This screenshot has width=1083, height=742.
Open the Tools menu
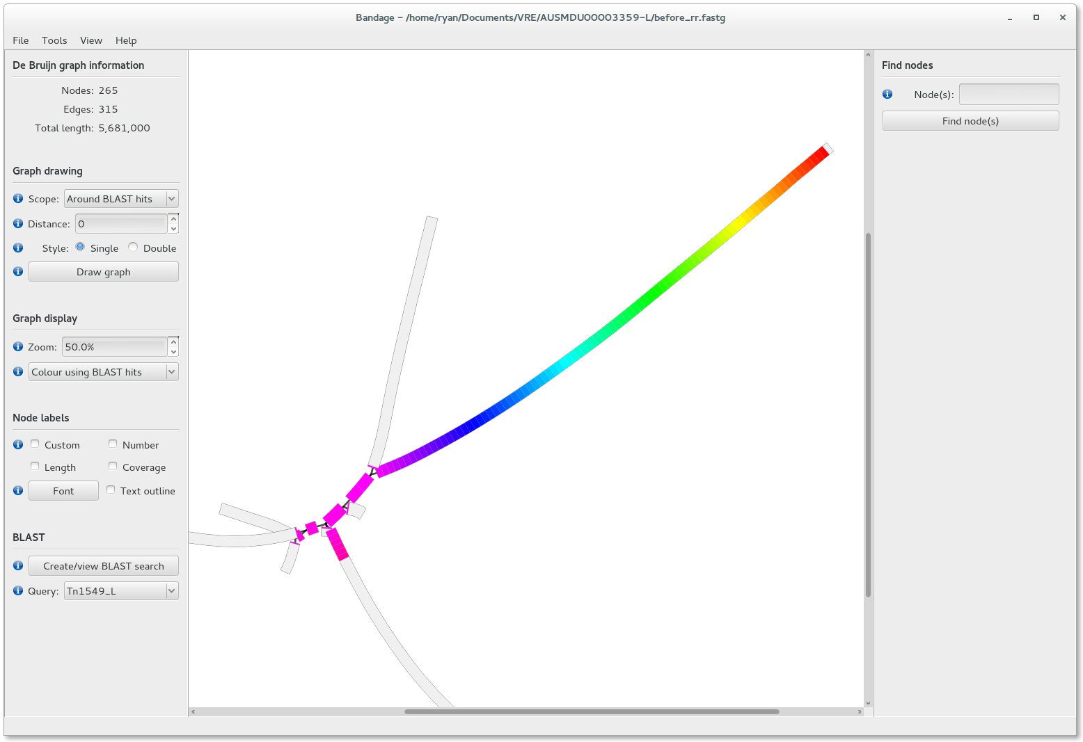tap(54, 40)
